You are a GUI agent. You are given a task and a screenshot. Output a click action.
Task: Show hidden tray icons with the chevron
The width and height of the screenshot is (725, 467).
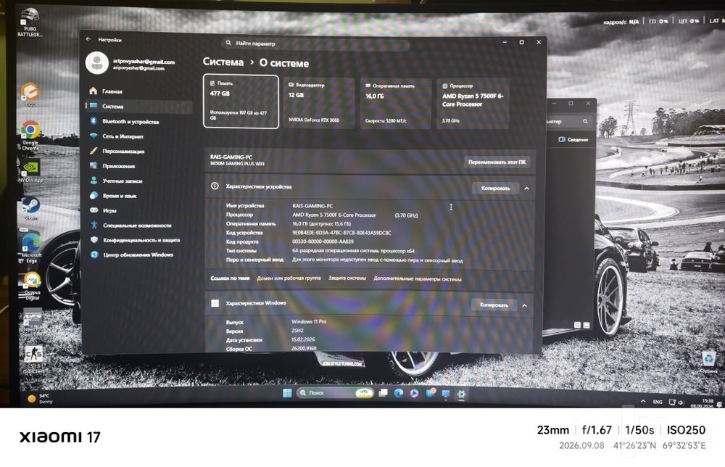(x=643, y=401)
